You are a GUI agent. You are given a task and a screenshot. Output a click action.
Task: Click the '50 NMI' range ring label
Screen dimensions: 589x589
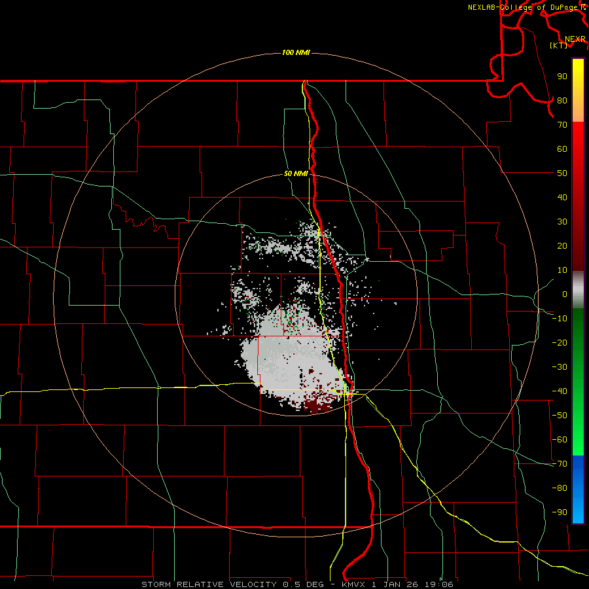coord(296,173)
